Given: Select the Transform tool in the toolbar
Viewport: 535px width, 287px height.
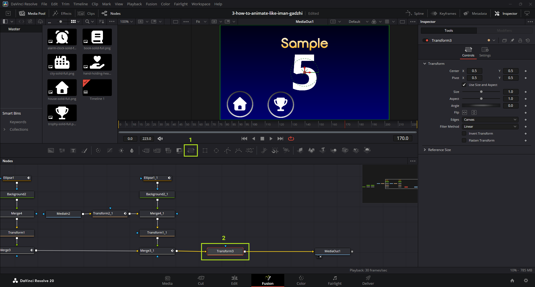Looking at the screenshot, I should (x=191, y=150).
